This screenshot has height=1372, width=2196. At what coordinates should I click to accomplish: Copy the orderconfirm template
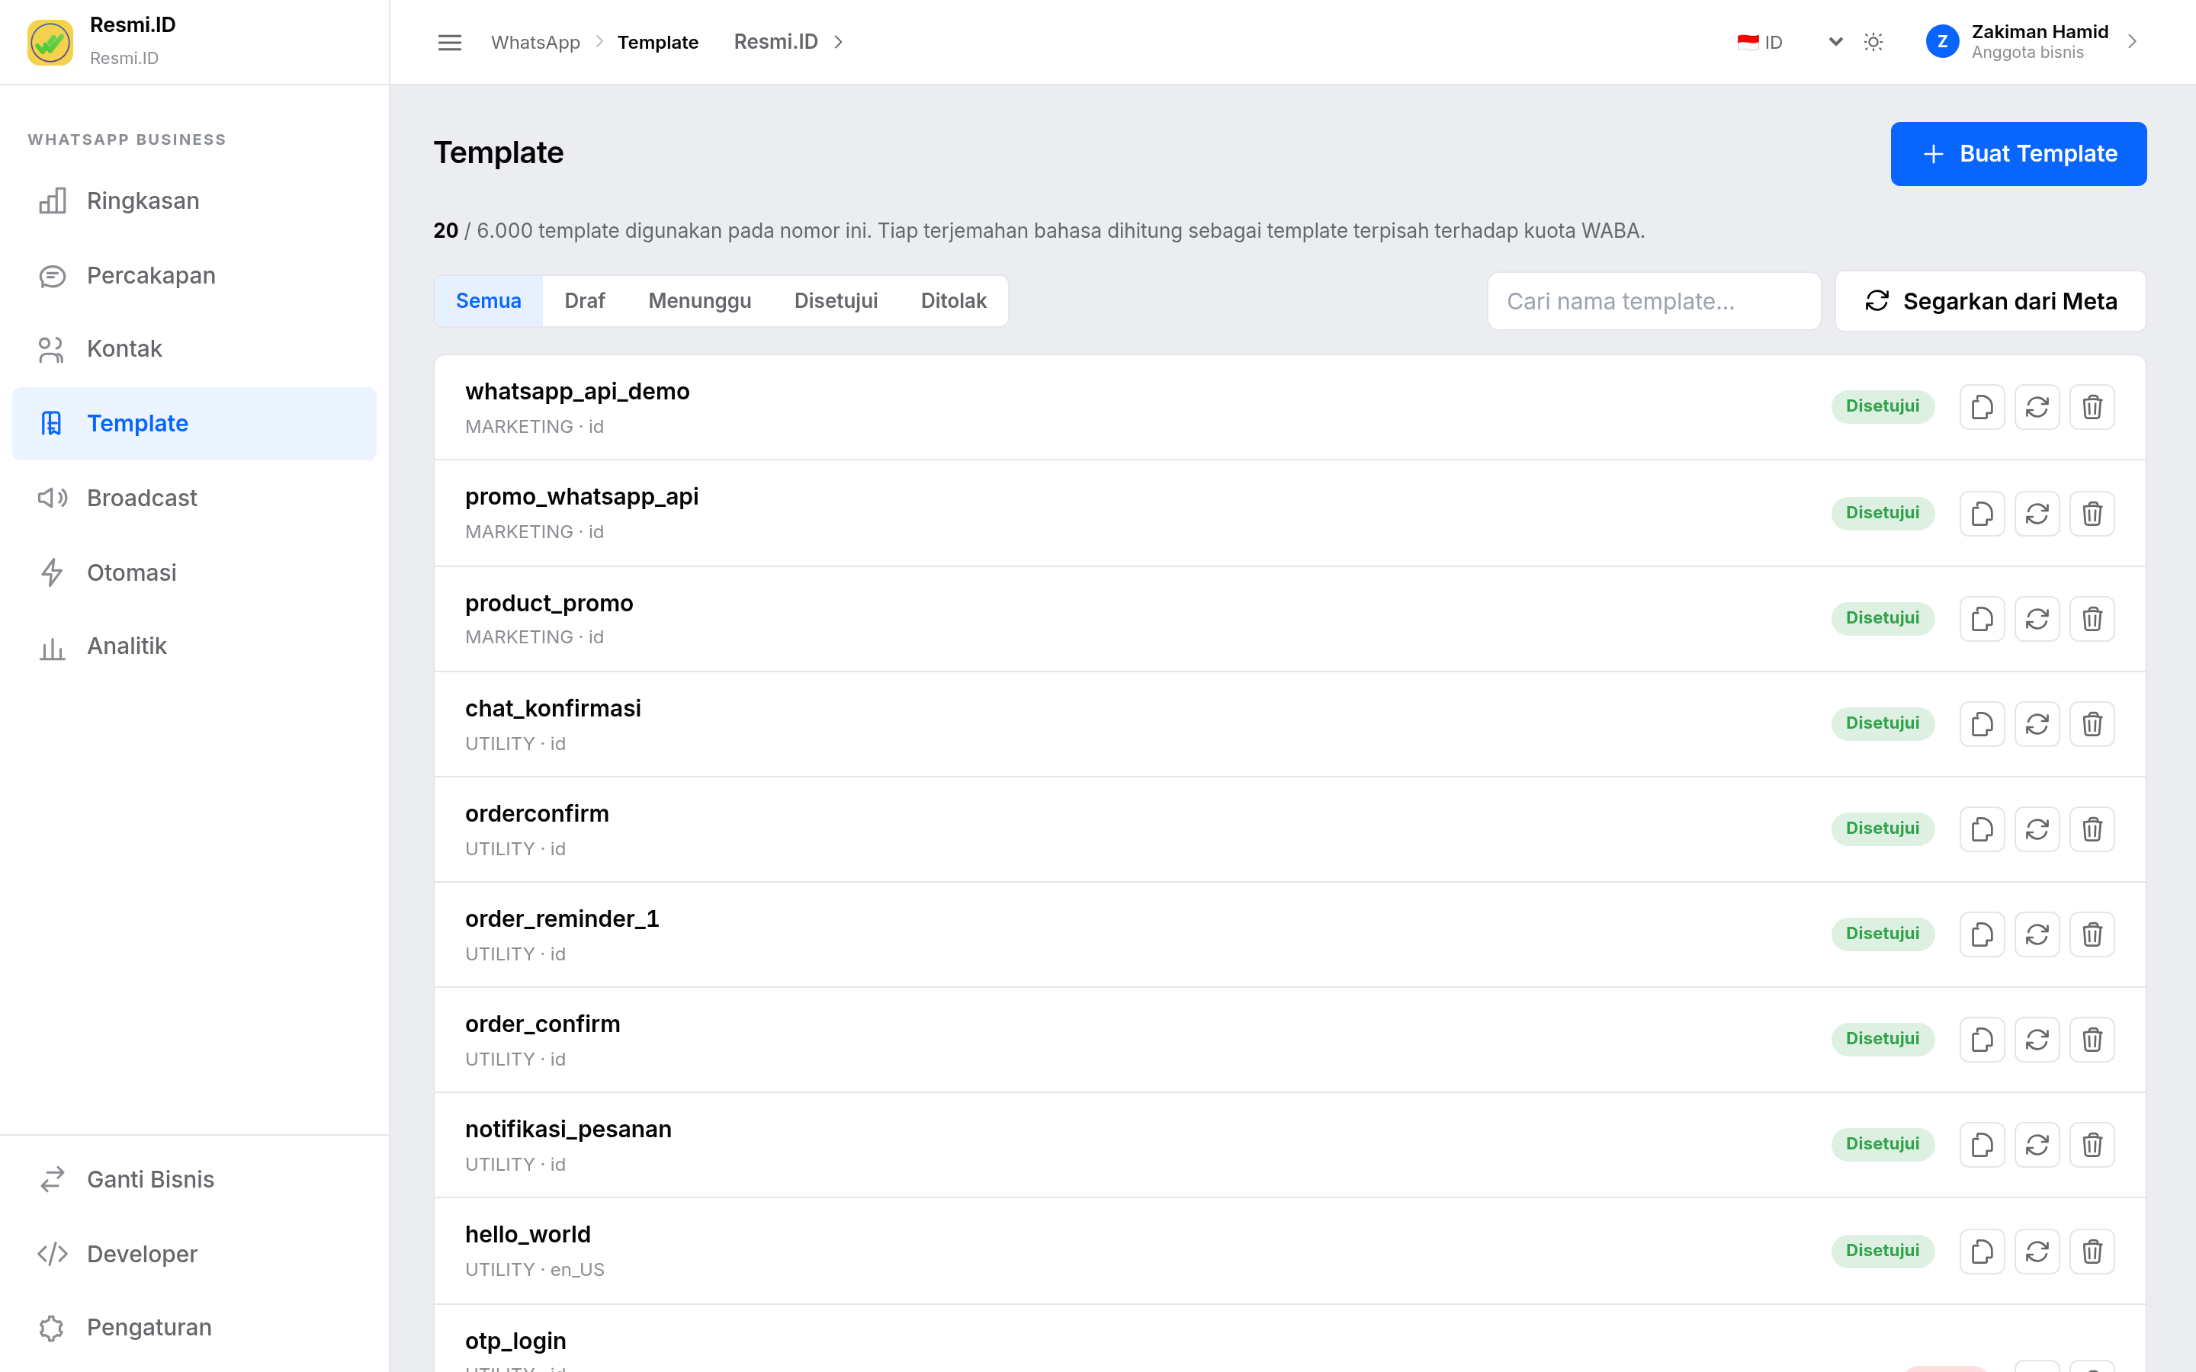1982,829
